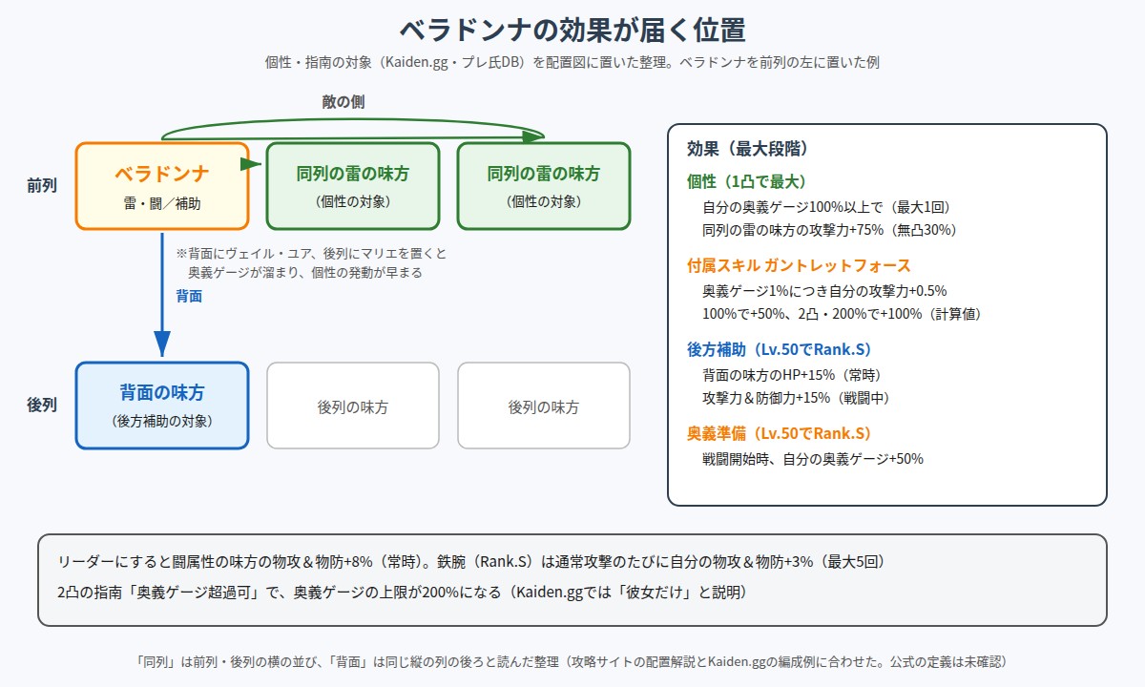
Task: Click the 奥義準備（Lv.50でRank.S） heading
Action: click(x=779, y=433)
